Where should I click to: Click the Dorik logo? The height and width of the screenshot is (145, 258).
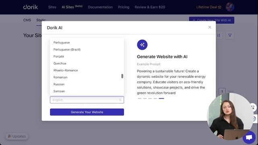point(31,7)
